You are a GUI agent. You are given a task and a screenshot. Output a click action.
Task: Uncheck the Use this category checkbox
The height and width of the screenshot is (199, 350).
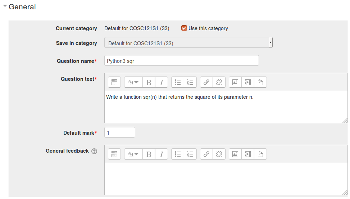pyautogui.click(x=184, y=28)
